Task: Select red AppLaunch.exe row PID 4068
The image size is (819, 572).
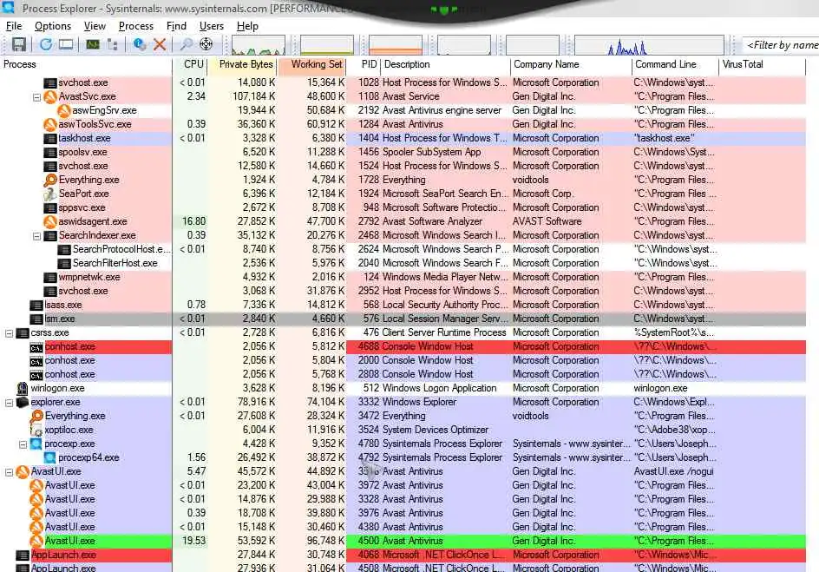Action: pyautogui.click(x=403, y=555)
